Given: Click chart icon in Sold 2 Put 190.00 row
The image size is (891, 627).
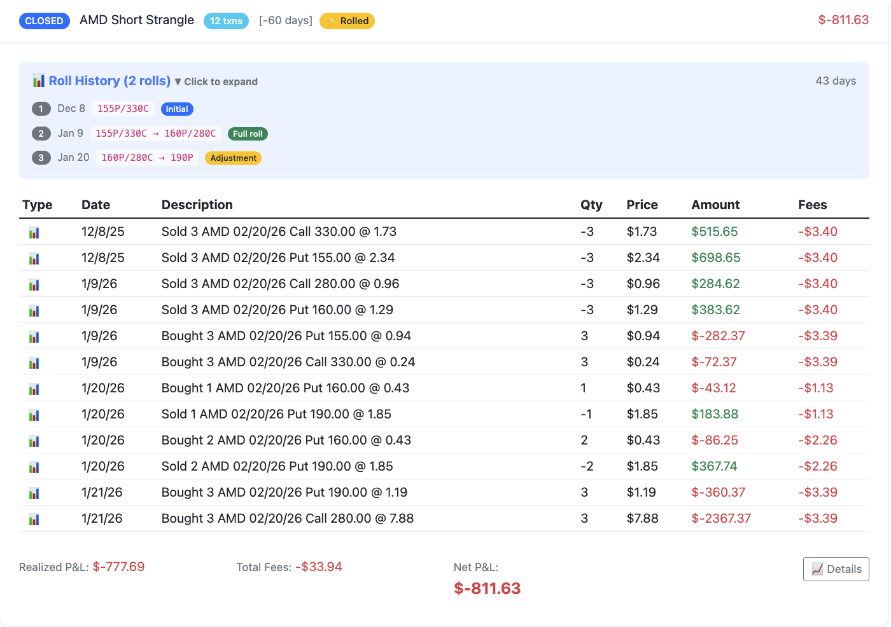Looking at the screenshot, I should [34, 467].
